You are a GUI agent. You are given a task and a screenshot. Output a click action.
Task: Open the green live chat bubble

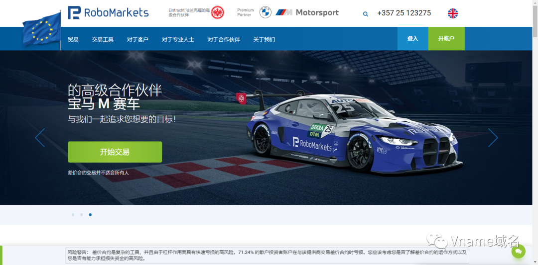coord(518,251)
